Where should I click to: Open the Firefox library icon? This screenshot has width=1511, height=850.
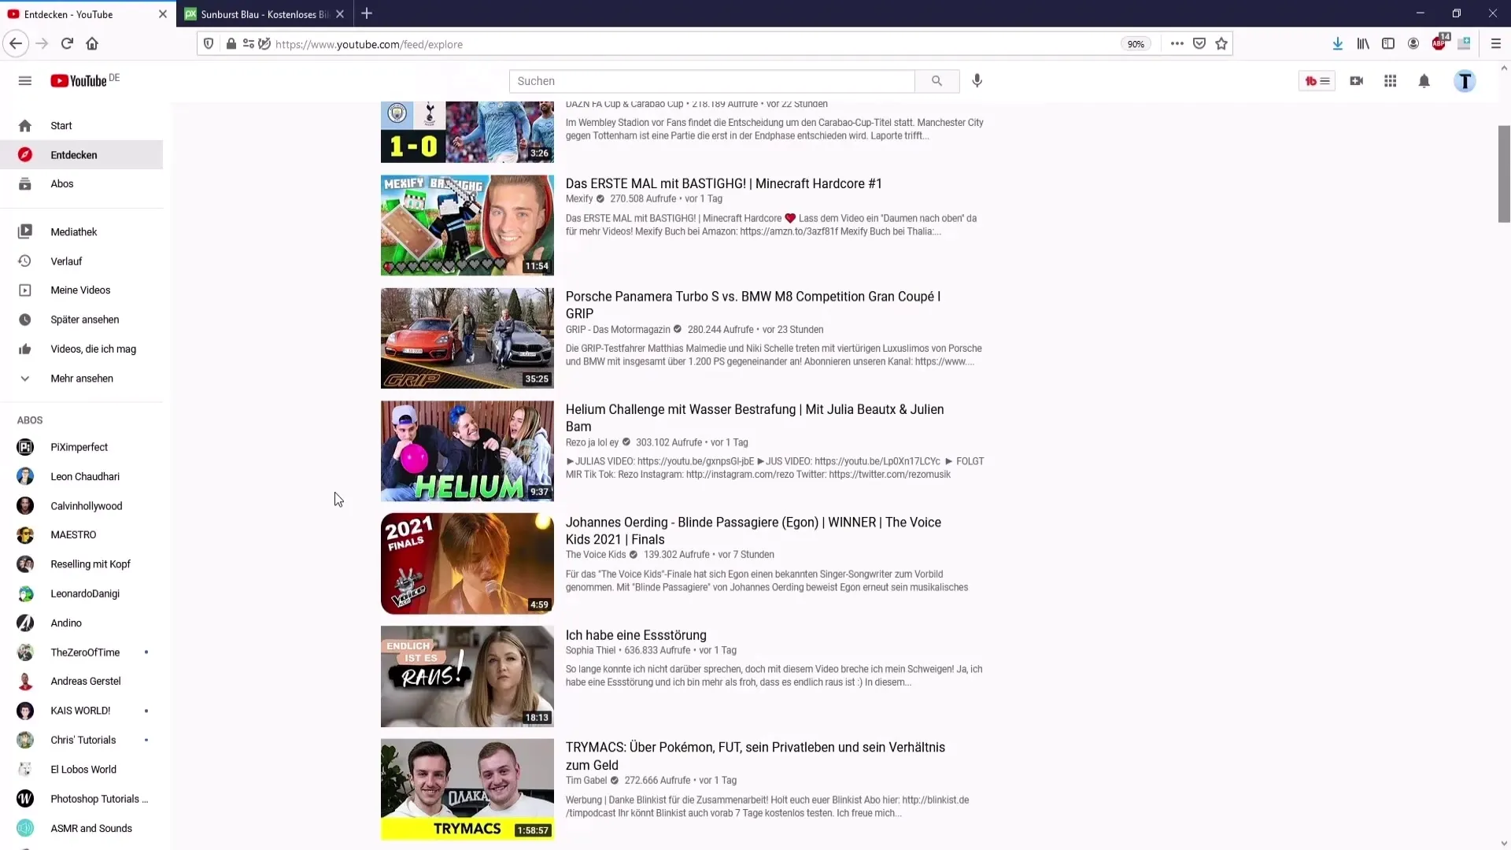point(1362,44)
